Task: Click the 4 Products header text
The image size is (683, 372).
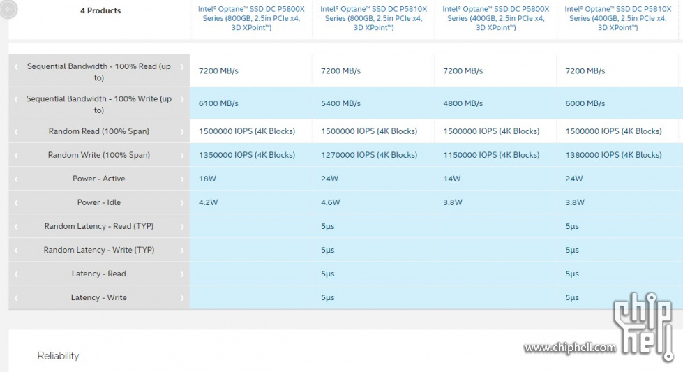Action: (100, 10)
